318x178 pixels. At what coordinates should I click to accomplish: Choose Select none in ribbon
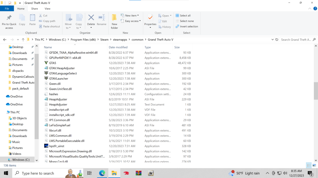pos(184,21)
